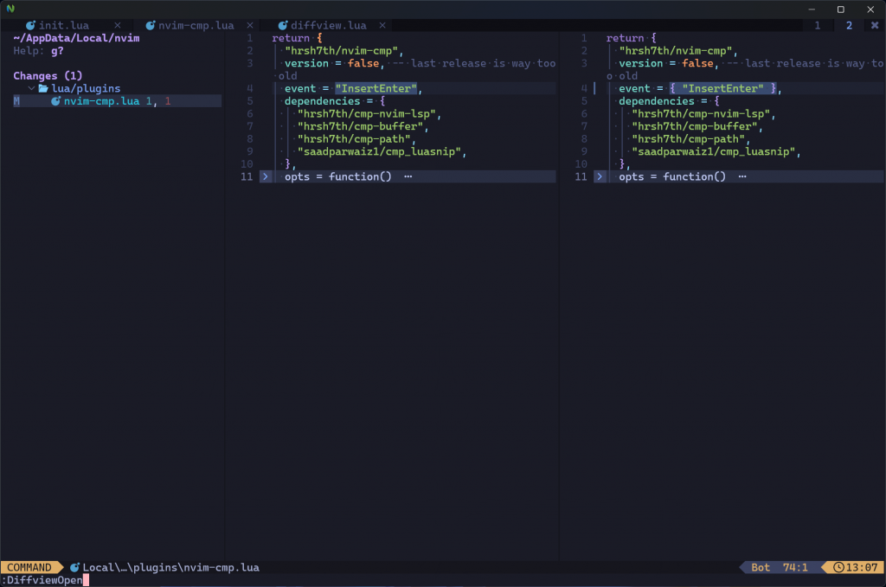The height and width of the screenshot is (587, 886).
Task: Expand the folded opts function in the left diff
Action: 265,176
